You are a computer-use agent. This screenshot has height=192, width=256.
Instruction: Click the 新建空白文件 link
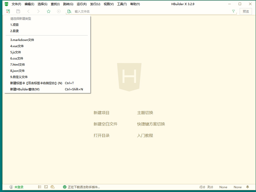click(105, 124)
